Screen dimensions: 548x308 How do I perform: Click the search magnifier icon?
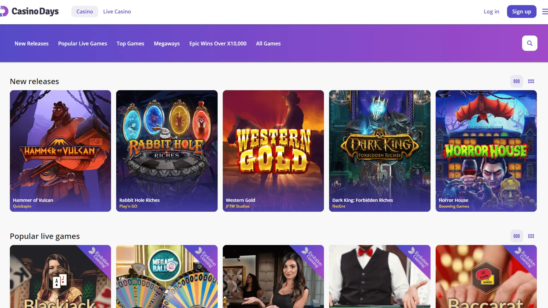point(529,43)
